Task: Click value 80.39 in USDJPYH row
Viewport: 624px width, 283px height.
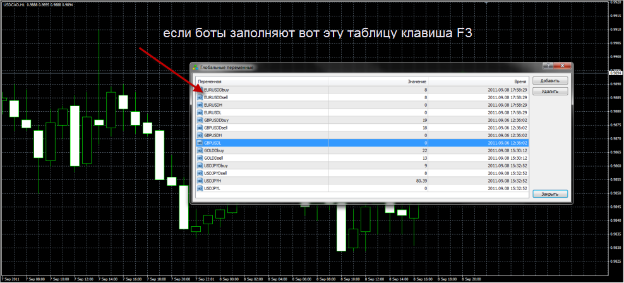Action: [422, 181]
